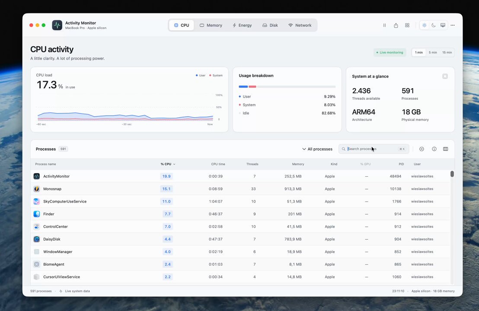The height and width of the screenshot is (311, 479).
Task: Sort by the PID column header
Action: point(401,164)
